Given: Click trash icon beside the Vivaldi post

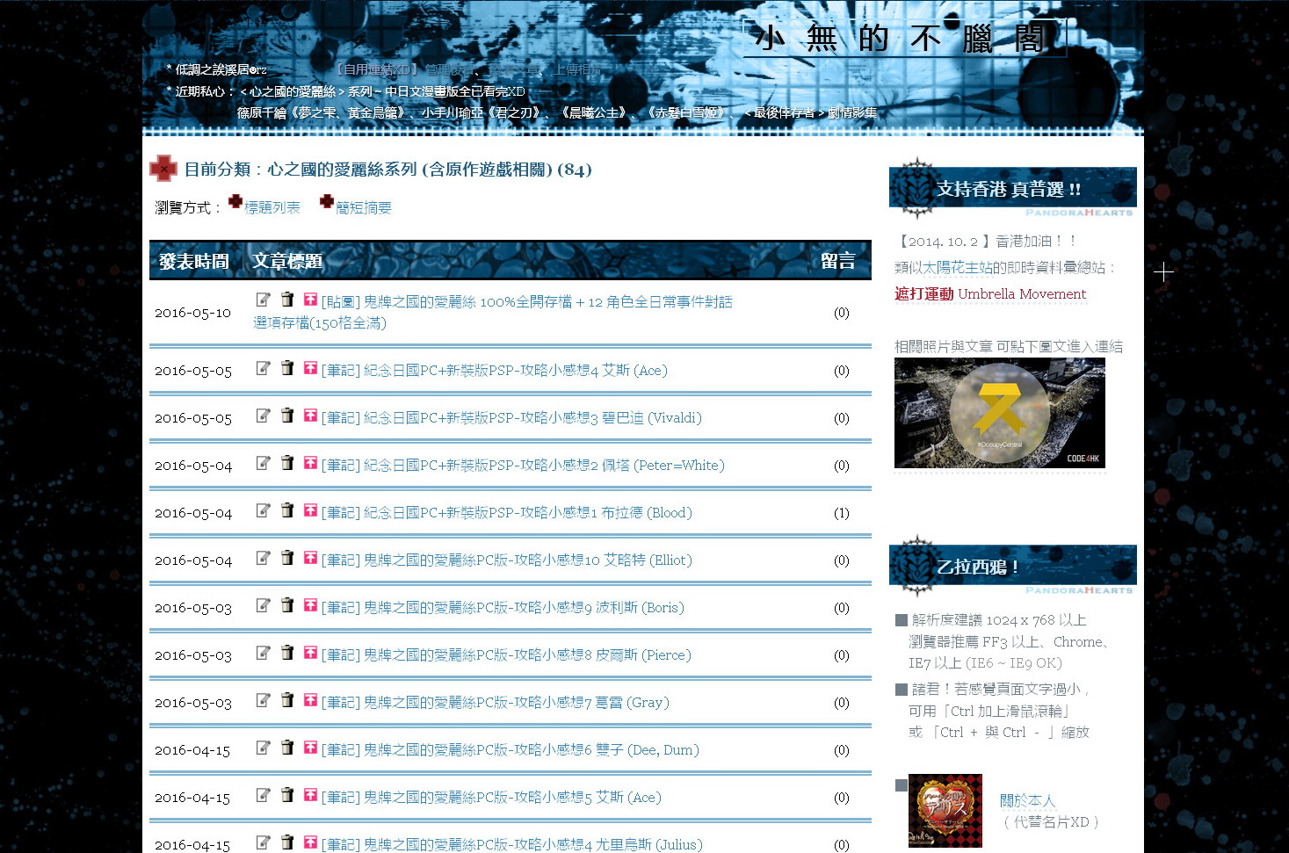Looking at the screenshot, I should click(x=287, y=416).
